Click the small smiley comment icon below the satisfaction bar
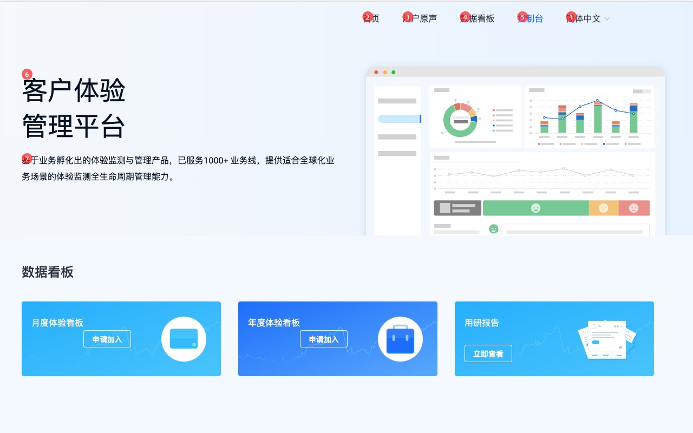This screenshot has width=693, height=433. (493, 229)
